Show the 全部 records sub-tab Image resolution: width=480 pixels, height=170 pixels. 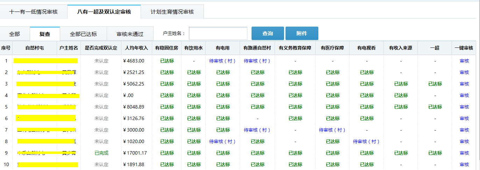click(15, 34)
